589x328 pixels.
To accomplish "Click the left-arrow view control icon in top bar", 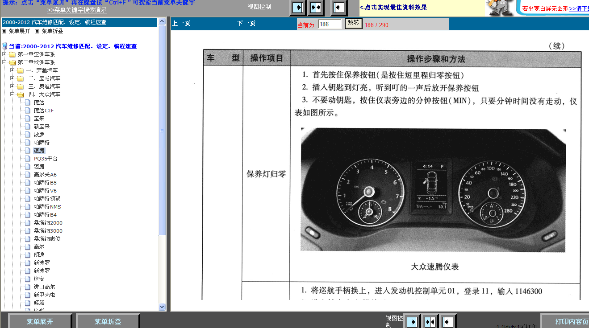I will point(339,8).
